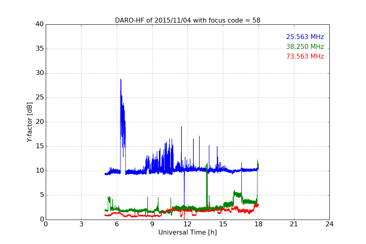Image resolution: width=366 pixels, height=244 pixels.
Task: Click the x-axis tick label 21
Action: coord(294,224)
